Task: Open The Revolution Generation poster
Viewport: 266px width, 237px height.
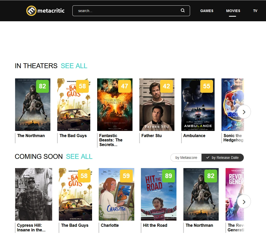Action: 235,194
